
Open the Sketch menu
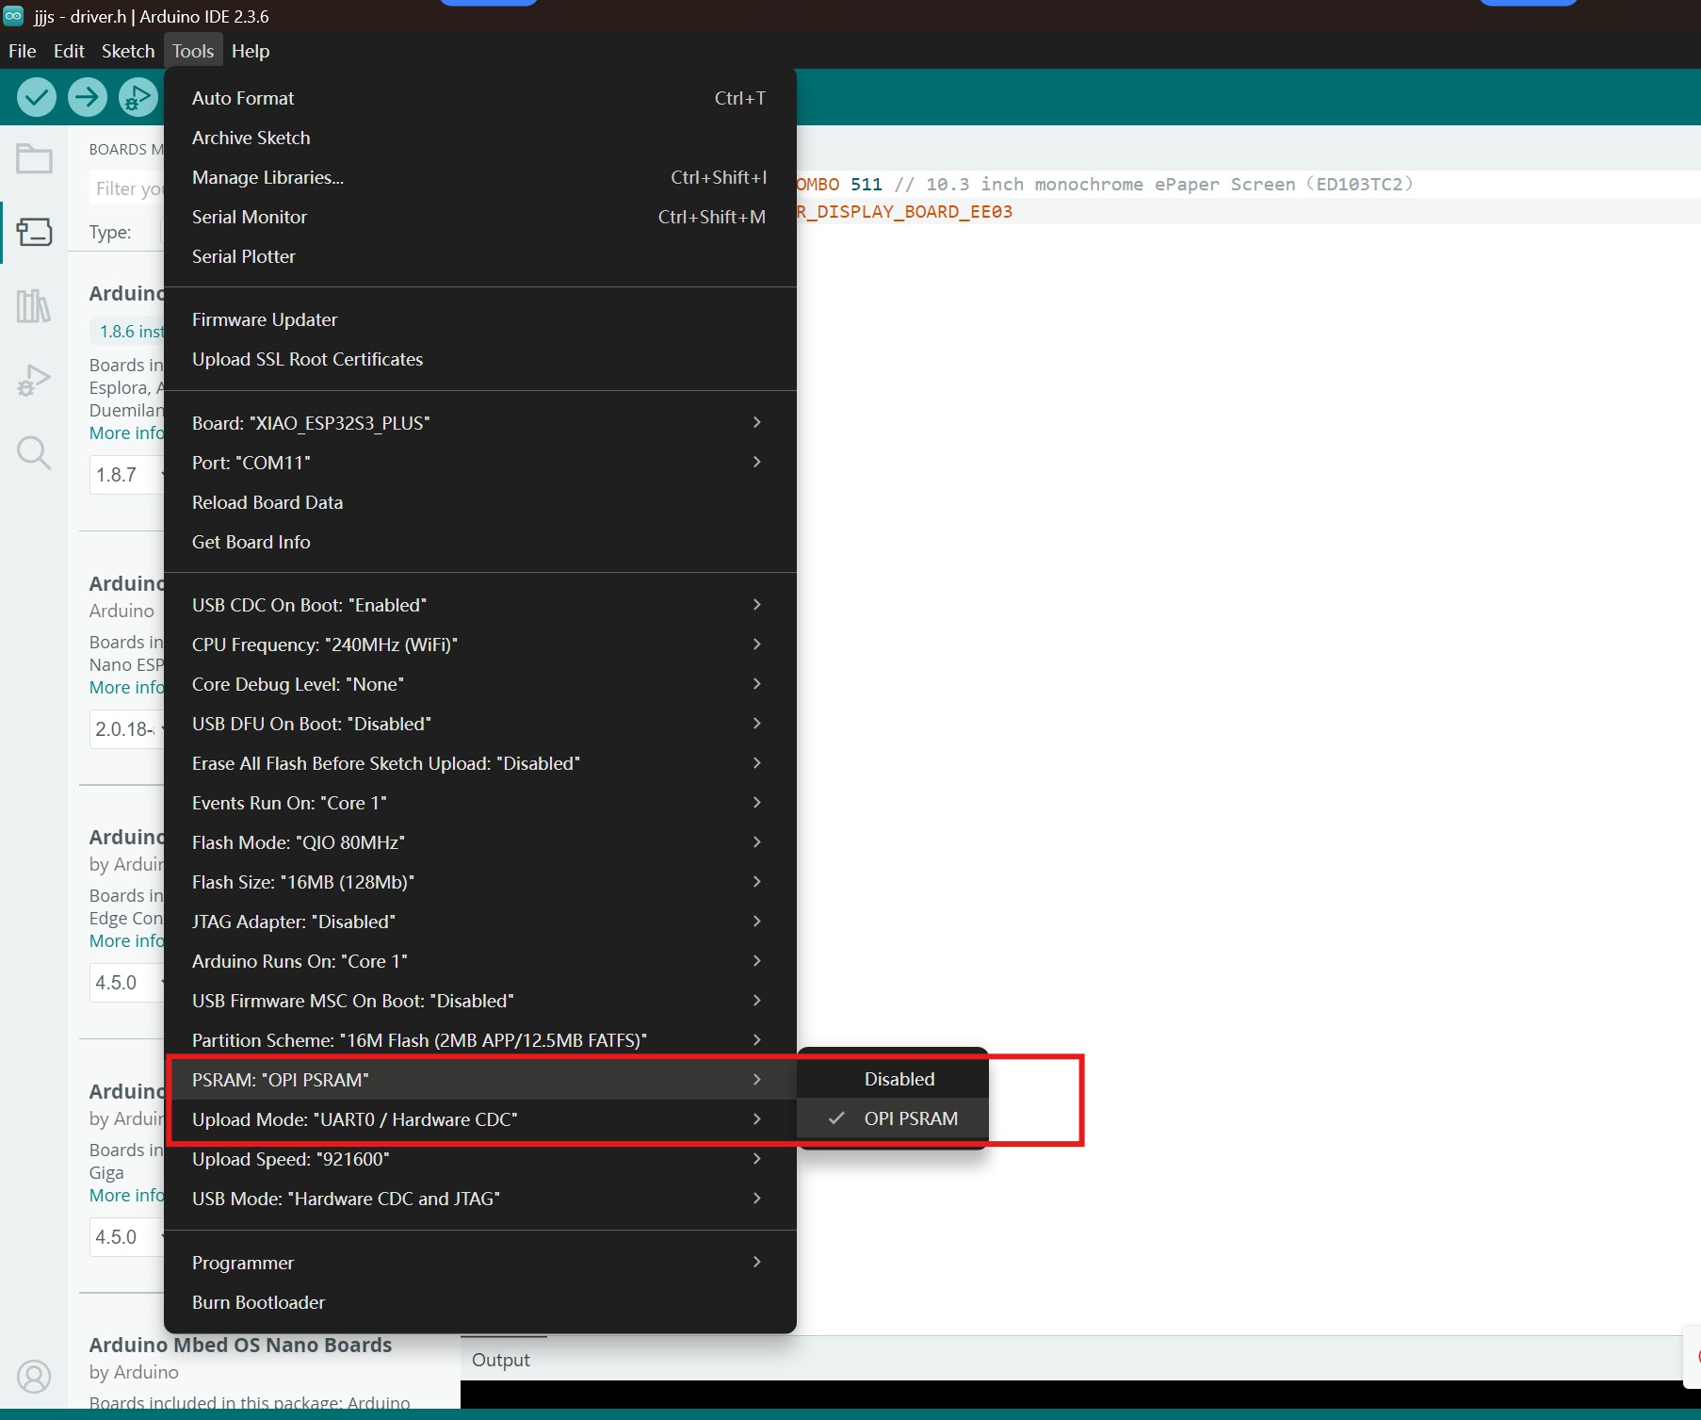click(x=127, y=51)
